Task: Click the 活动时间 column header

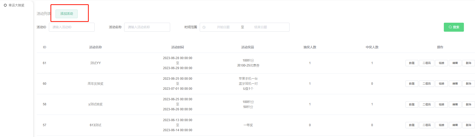Action: [177, 47]
